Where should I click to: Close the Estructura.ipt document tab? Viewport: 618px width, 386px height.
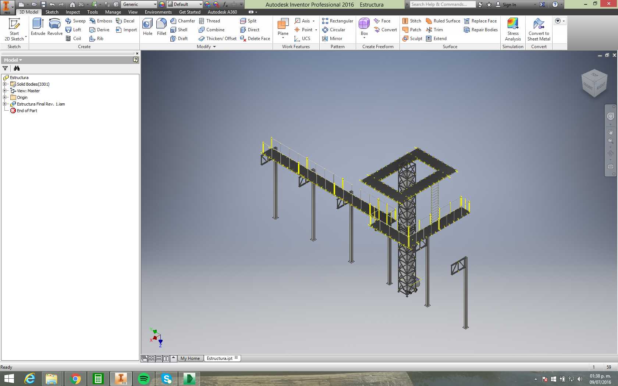click(236, 358)
